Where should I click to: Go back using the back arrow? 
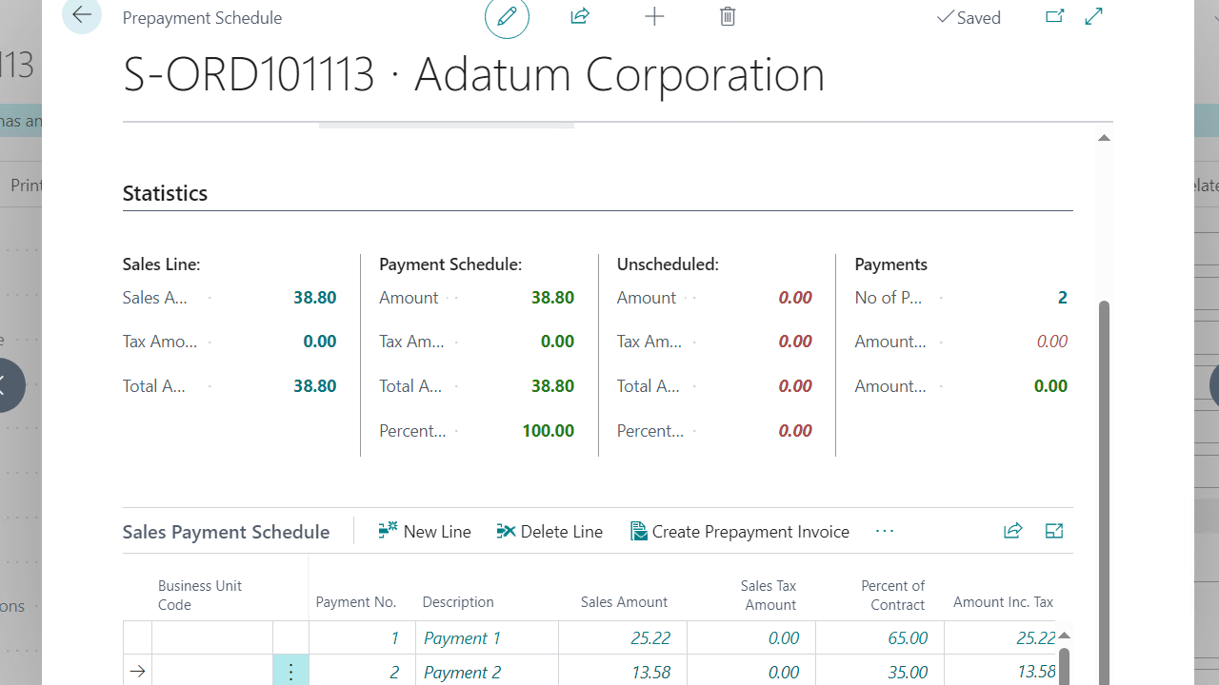82,15
